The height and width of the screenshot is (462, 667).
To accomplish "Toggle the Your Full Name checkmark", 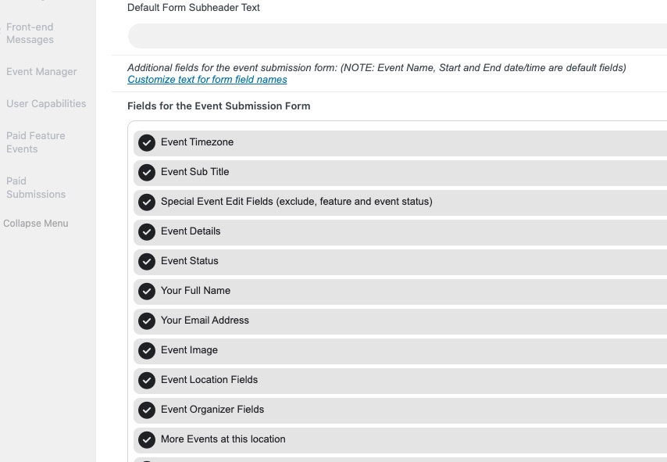I will 147,292.
